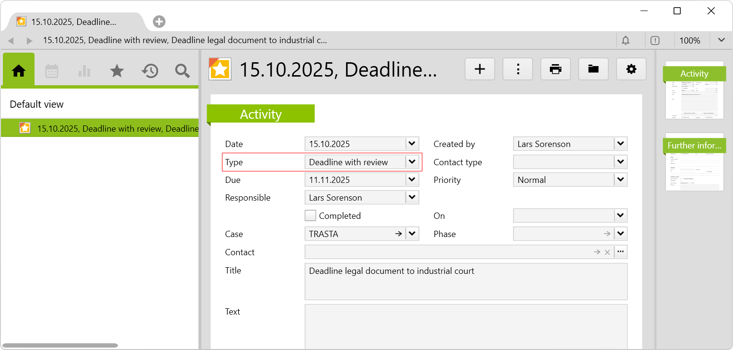The image size is (733, 350).
Task: Open a new tab with plus button
Action: point(159,22)
